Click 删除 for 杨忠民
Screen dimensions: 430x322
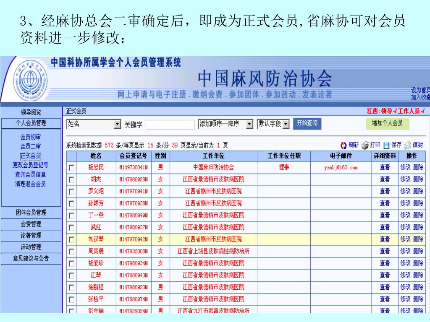click(418, 167)
